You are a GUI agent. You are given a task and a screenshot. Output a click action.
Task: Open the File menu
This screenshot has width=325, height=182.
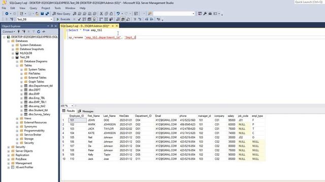(4, 8)
